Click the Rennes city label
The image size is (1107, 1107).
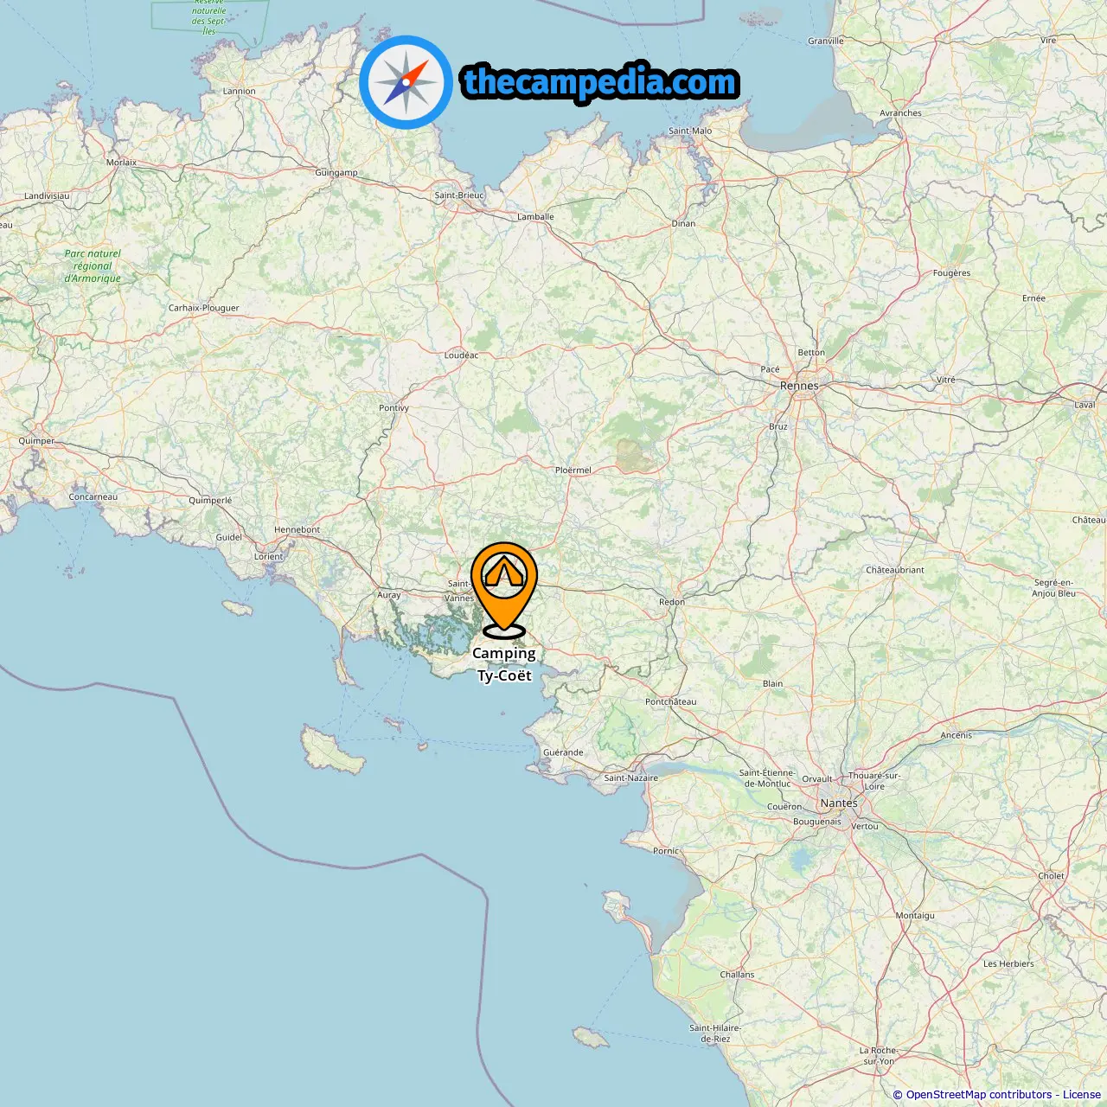click(799, 386)
